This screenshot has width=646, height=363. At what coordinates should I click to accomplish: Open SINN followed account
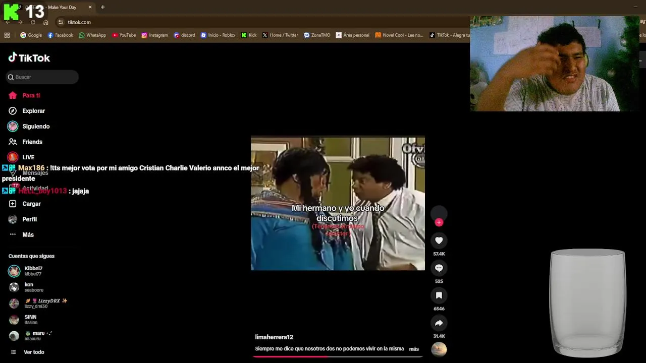point(23,320)
